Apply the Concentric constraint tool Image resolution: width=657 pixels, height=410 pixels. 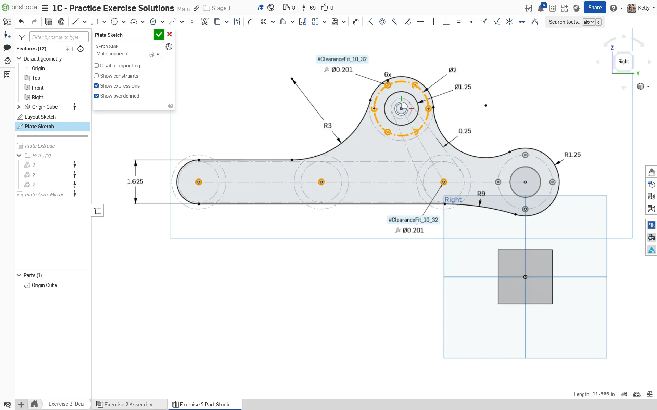[x=382, y=22]
